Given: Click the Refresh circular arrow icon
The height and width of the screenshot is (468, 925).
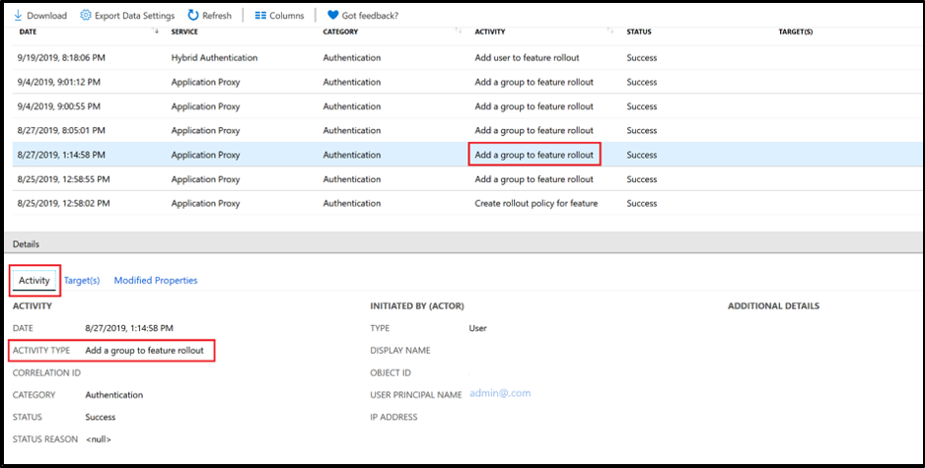Looking at the screenshot, I should tap(193, 16).
